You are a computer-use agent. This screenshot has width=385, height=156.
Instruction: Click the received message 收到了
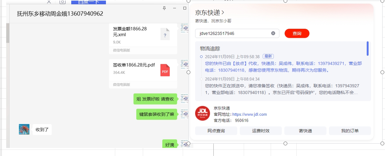[x=42, y=130]
